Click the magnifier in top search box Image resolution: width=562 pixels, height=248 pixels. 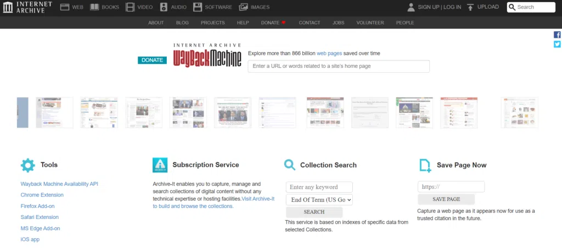(512, 7)
